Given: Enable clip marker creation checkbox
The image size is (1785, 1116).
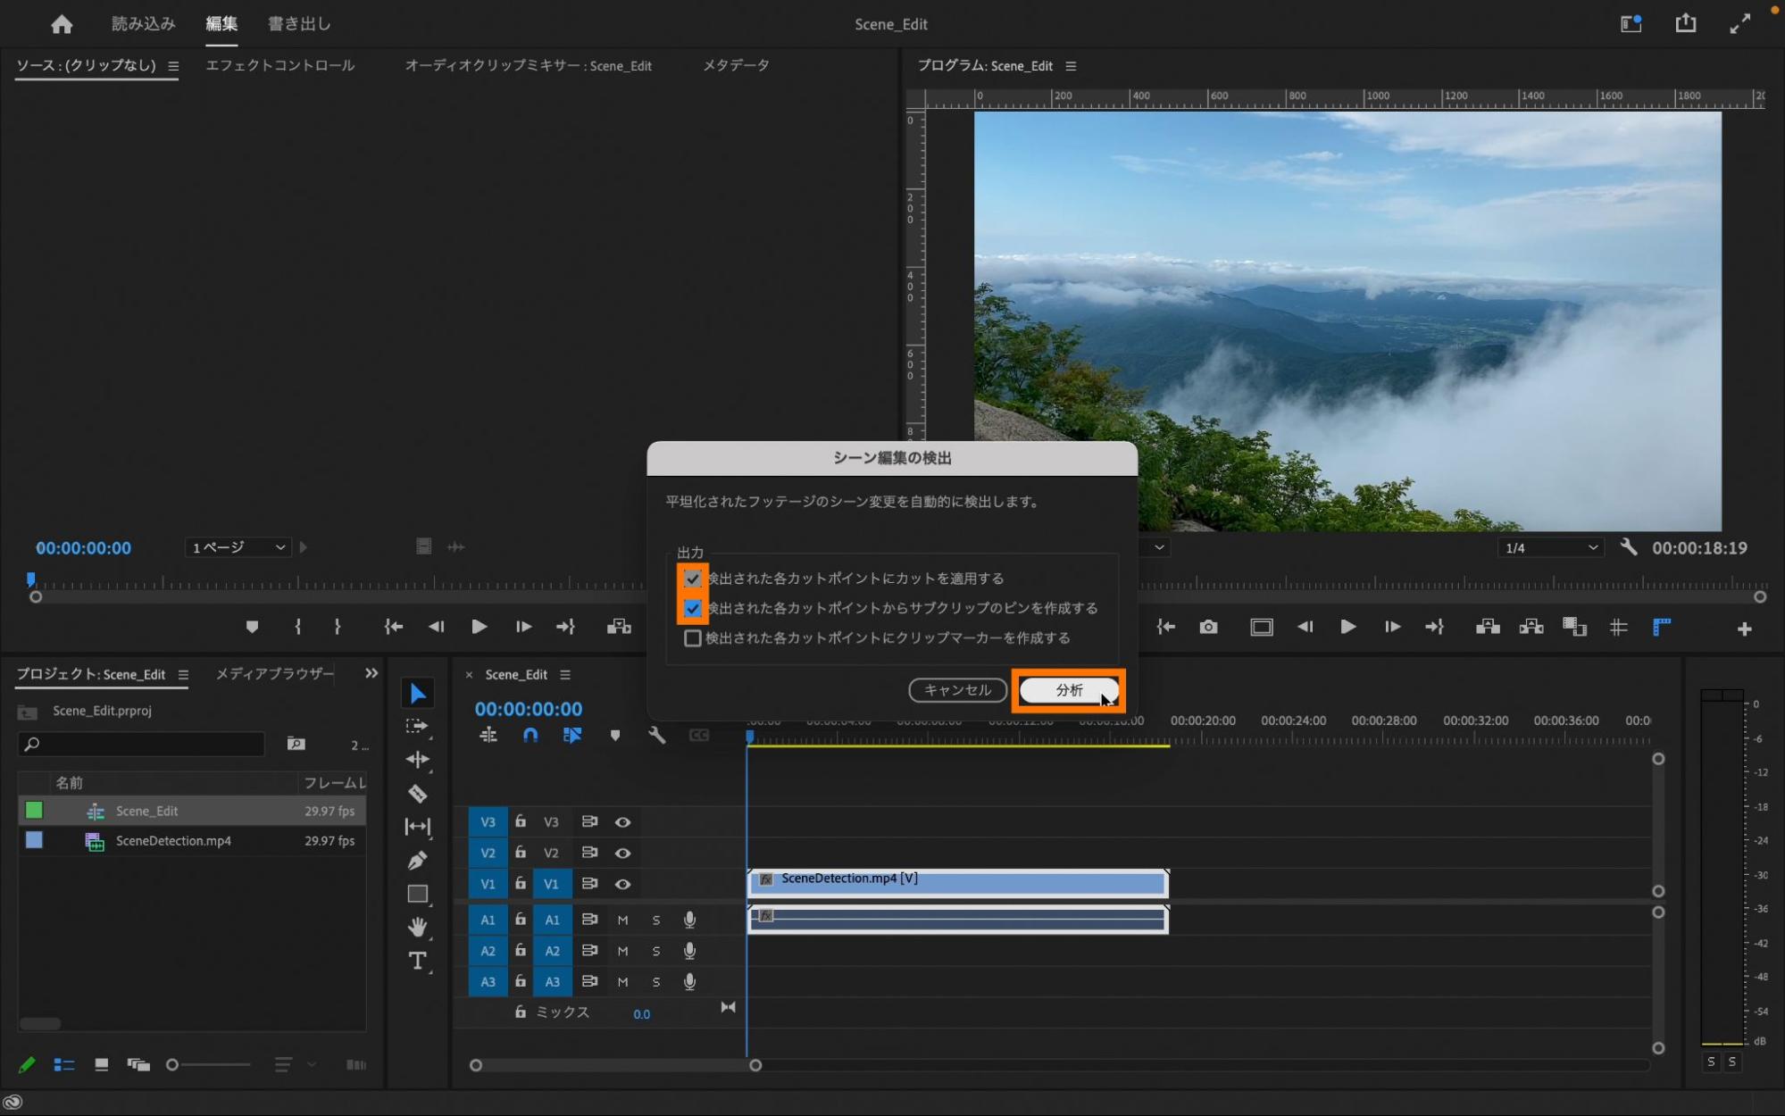Looking at the screenshot, I should pyautogui.click(x=692, y=637).
